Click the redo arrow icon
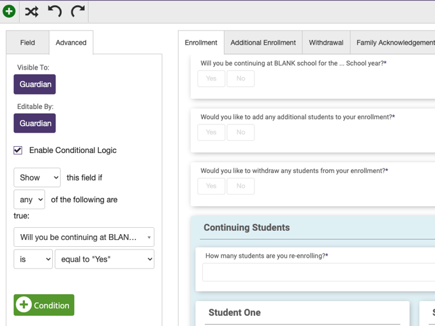 tap(78, 11)
